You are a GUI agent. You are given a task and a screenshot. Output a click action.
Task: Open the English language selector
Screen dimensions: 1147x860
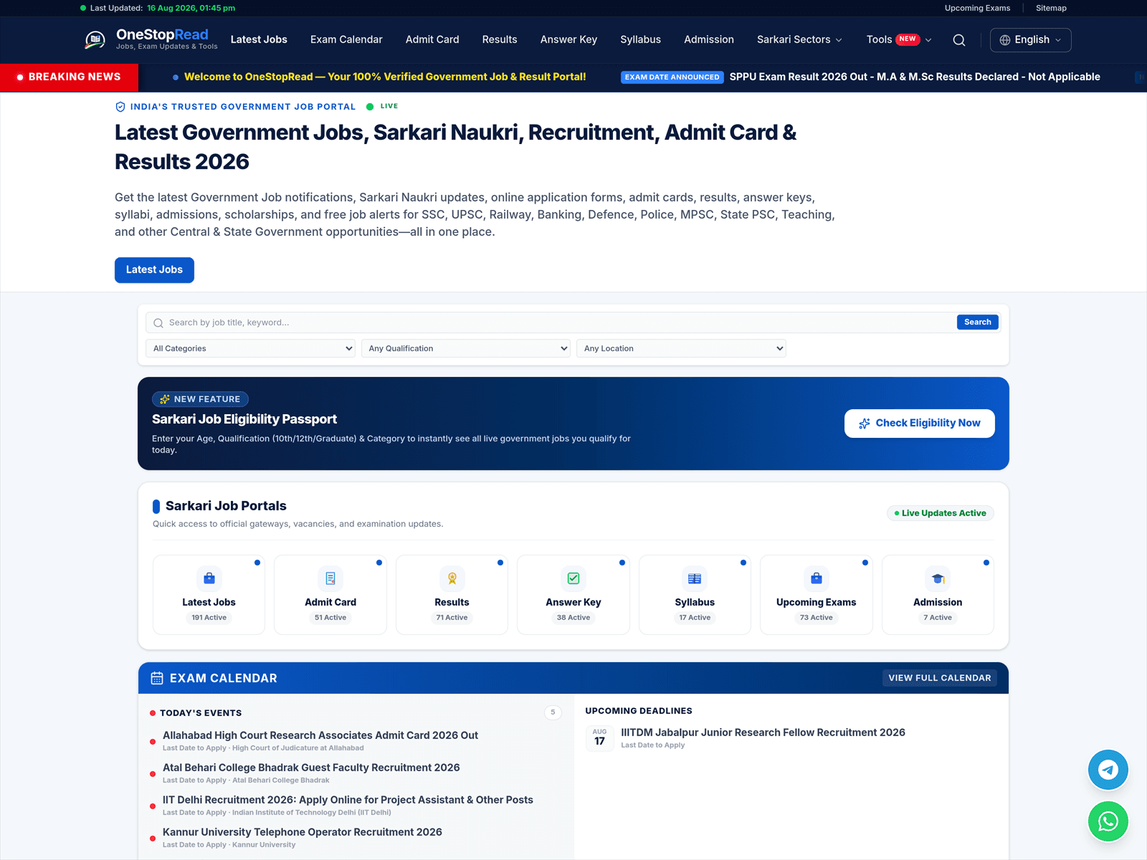click(x=1031, y=40)
